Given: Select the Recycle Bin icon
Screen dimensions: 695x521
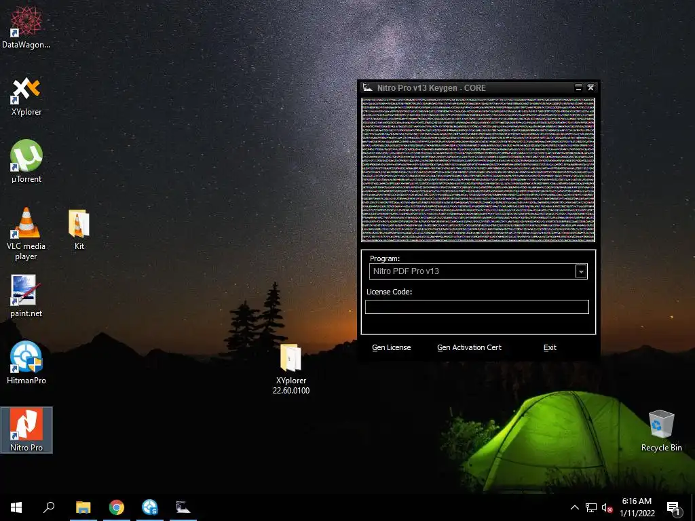Looking at the screenshot, I should (661, 431).
